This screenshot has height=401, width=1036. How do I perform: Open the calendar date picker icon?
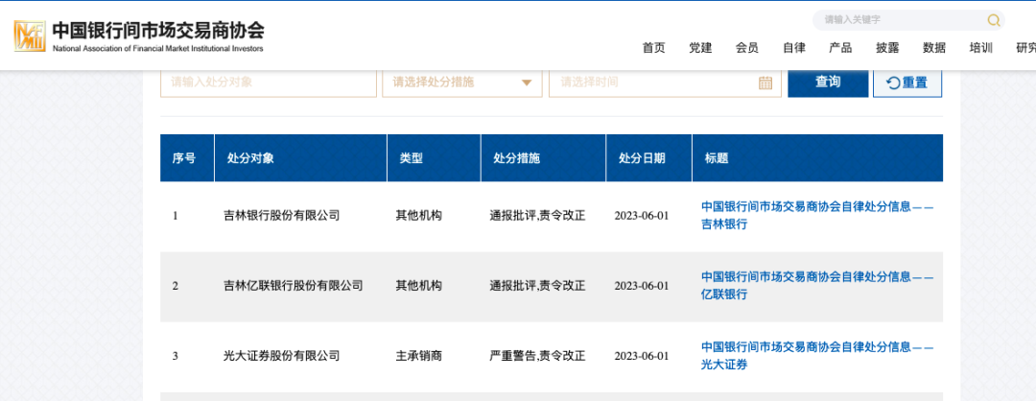pos(765,83)
